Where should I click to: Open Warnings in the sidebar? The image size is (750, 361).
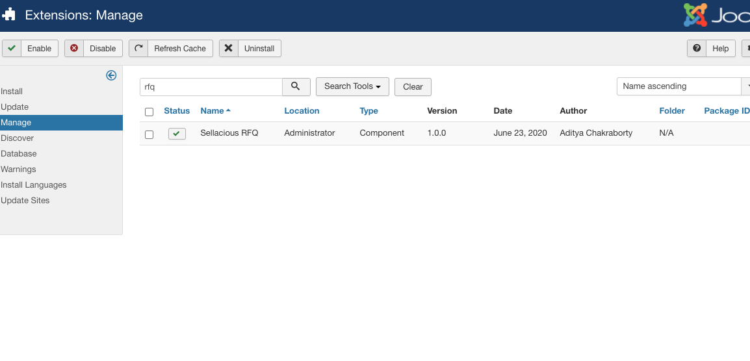[19, 169]
